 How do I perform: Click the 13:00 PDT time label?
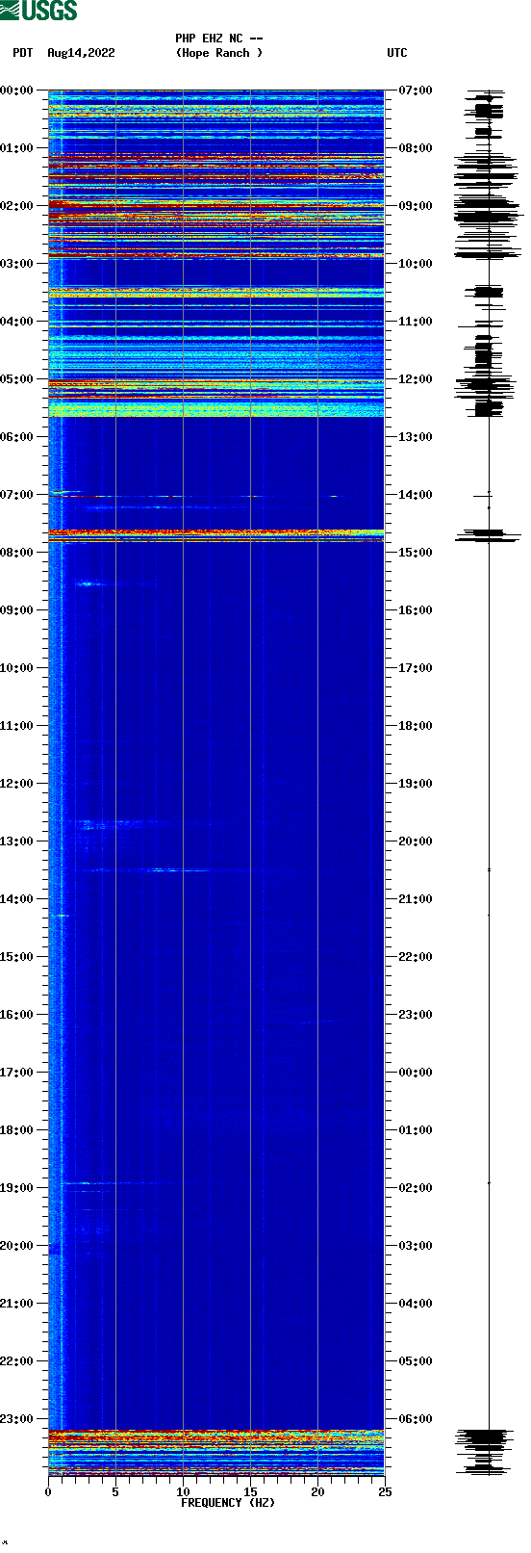pos(16,841)
